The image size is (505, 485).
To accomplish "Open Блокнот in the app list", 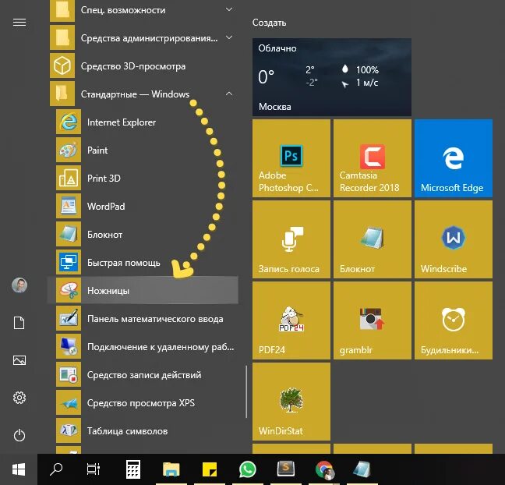I will pos(143,234).
